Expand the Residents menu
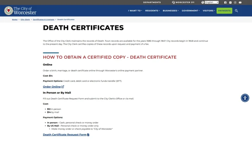The image size is (252, 141). tap(152, 11)
